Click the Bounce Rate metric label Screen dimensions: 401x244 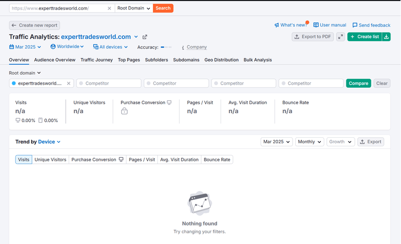tap(295, 102)
